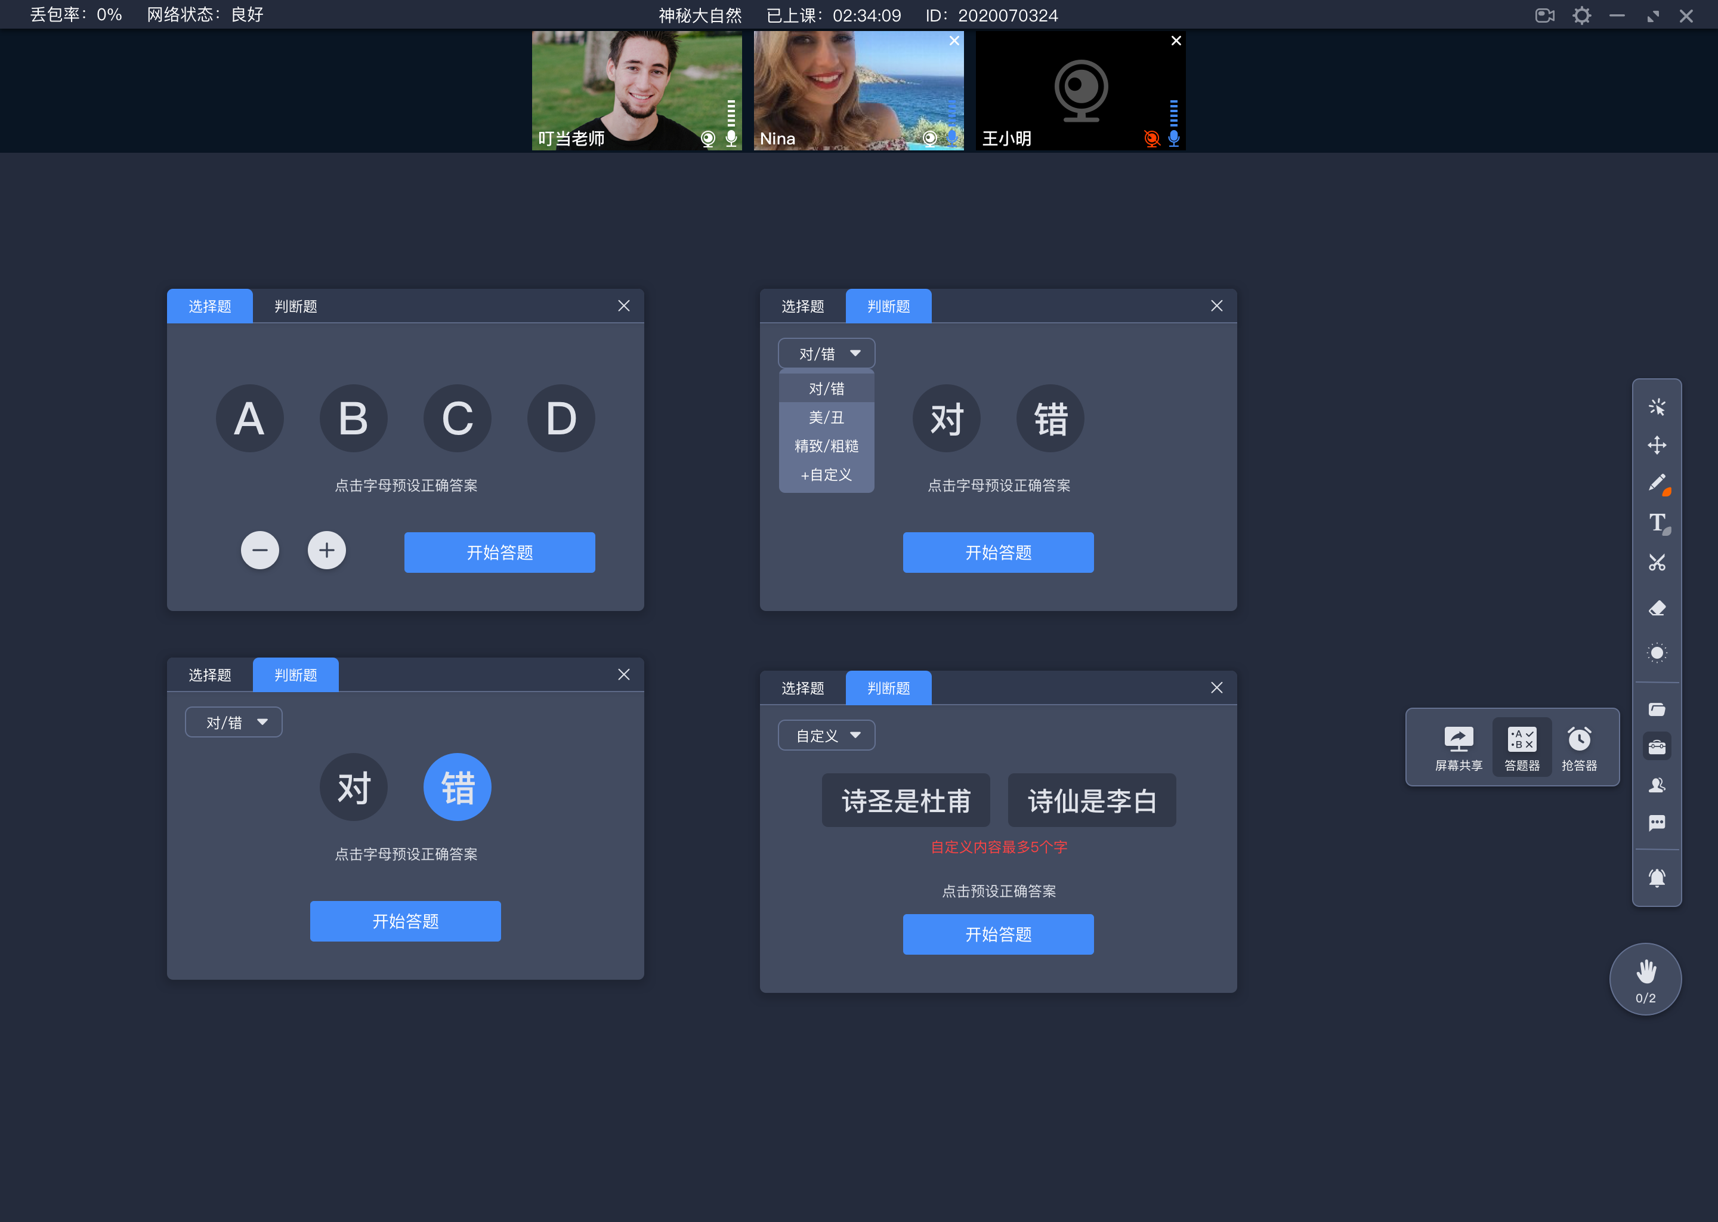Click Nina's camera video thumbnail
The height and width of the screenshot is (1222, 1718).
tap(857, 90)
